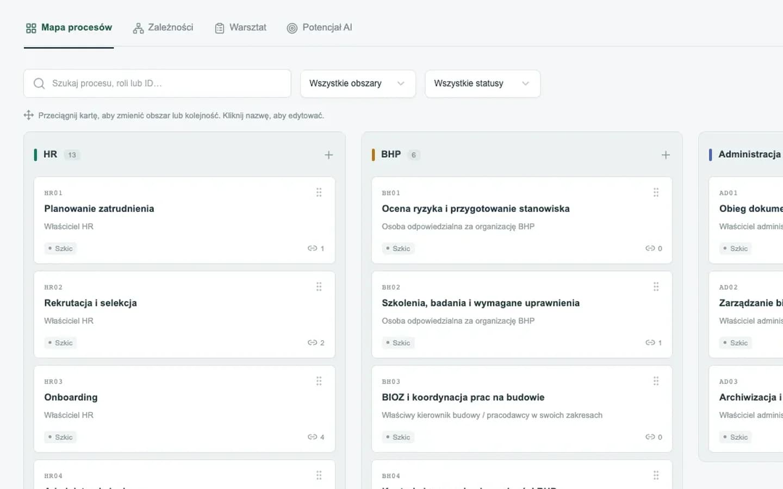Viewport: 783px width, 489px height.
Task: Click Szkic status on Ocena ryzyka card
Action: click(398, 248)
